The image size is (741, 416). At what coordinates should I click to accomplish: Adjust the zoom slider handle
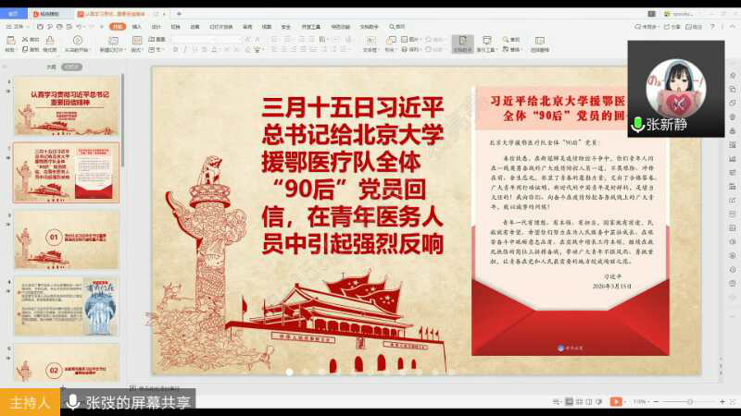click(x=690, y=401)
